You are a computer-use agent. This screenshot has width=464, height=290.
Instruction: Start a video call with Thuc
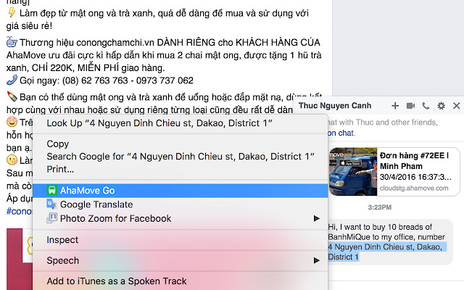click(410, 106)
